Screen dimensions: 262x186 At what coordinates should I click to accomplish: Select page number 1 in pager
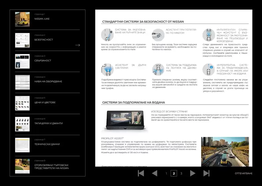point(166,173)
